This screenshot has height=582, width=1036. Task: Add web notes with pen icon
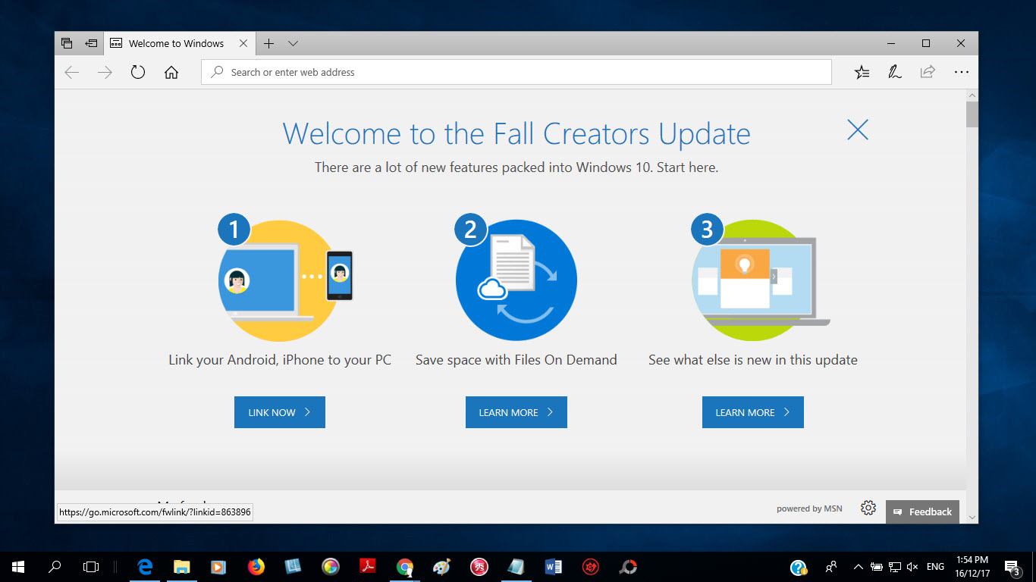[895, 72]
